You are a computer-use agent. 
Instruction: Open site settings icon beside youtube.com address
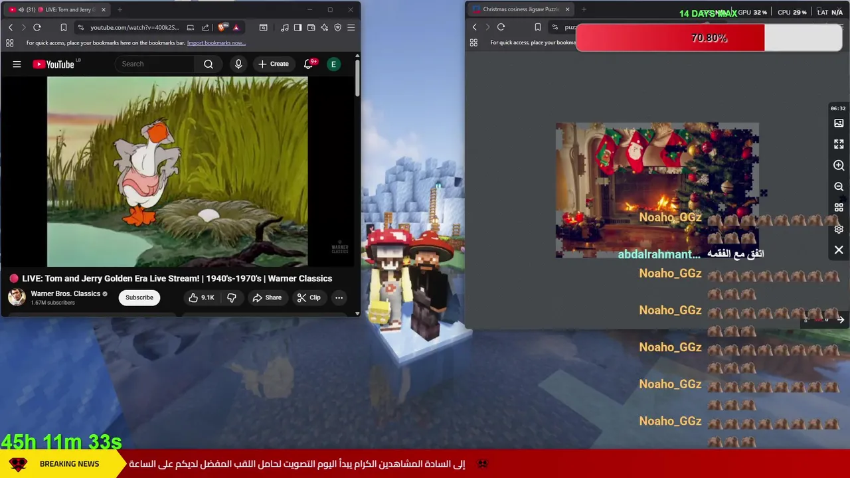(80, 27)
